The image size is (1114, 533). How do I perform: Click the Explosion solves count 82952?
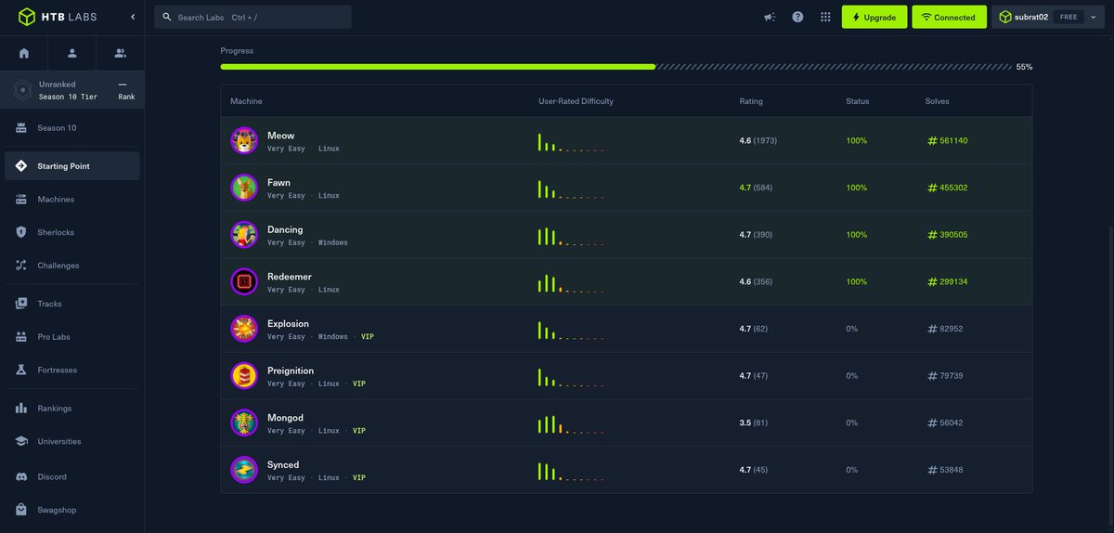pos(945,329)
